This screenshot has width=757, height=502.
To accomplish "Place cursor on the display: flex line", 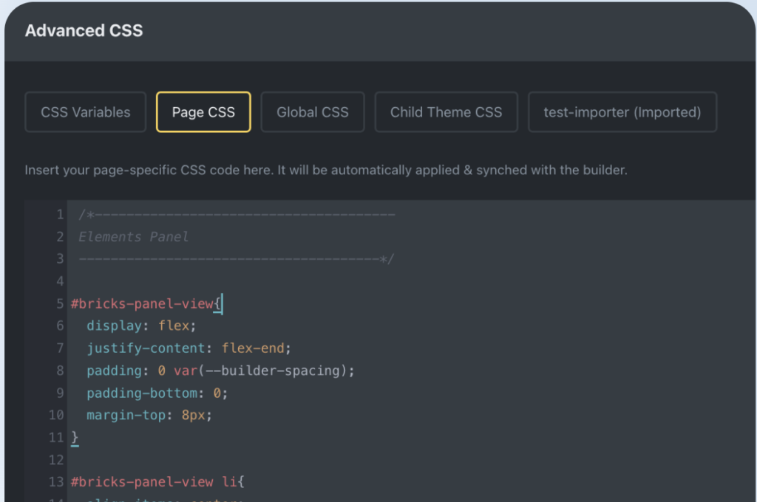I will 141,326.
